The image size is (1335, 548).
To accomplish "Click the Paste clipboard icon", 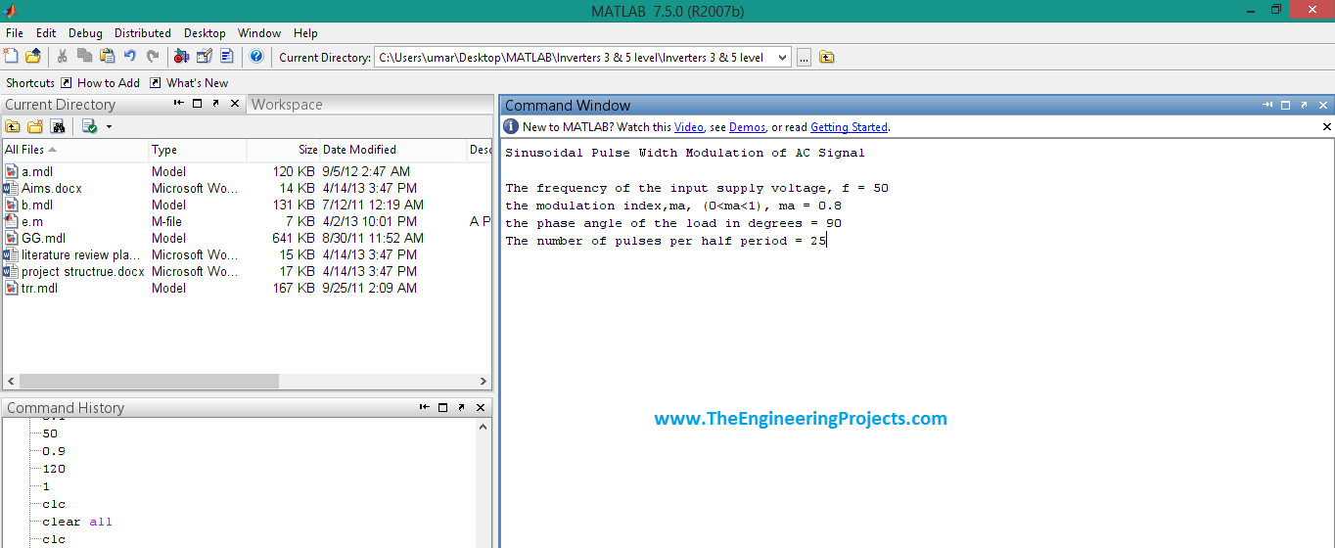I will [107, 57].
